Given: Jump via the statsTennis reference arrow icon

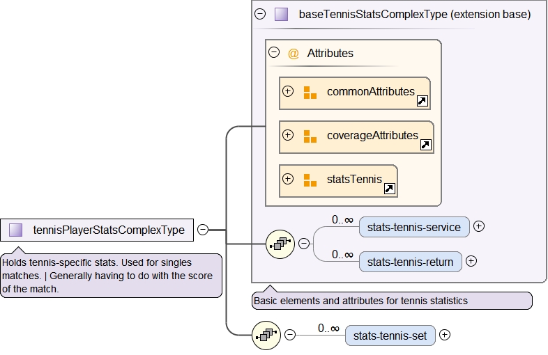Looking at the screenshot, I should click(390, 189).
